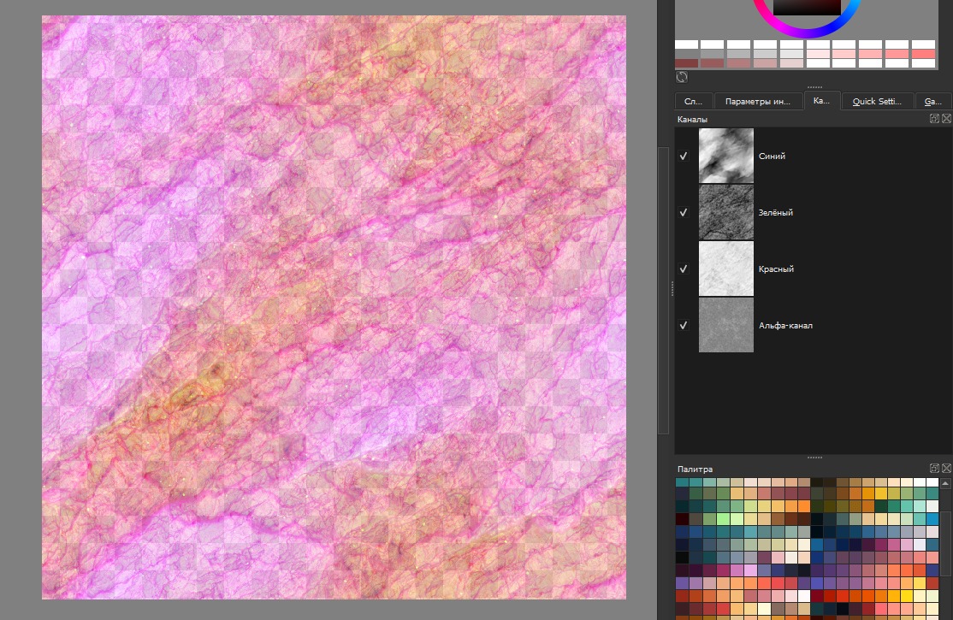Viewport: 953px width, 620px height.
Task: Uncheck the Альфа-канал checkbox
Action: [x=684, y=325]
